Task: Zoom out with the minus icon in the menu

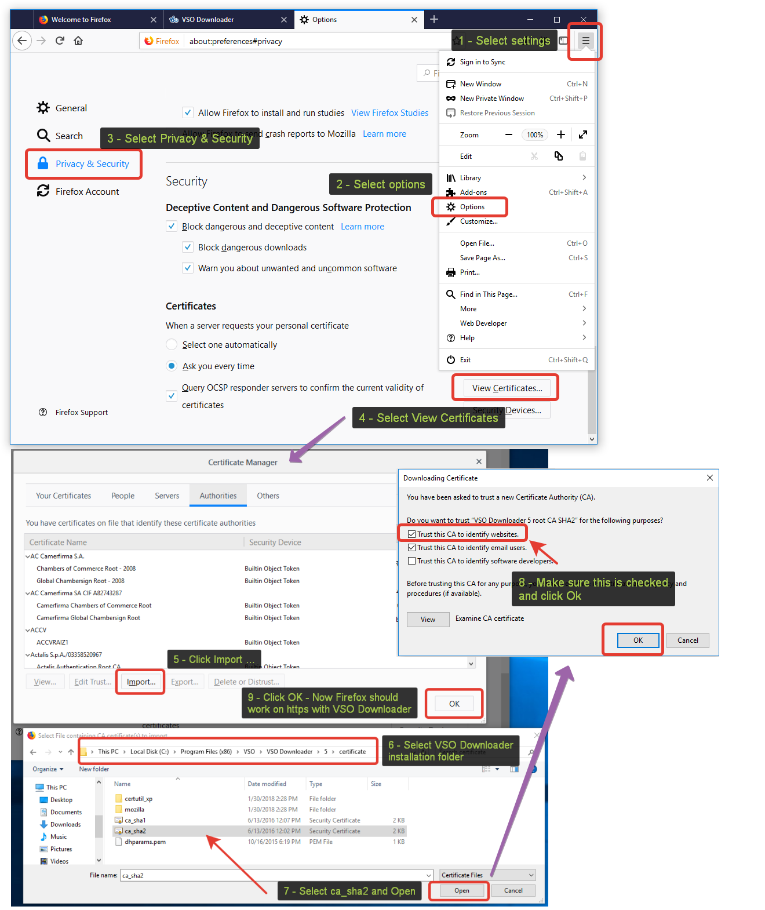Action: [x=509, y=134]
